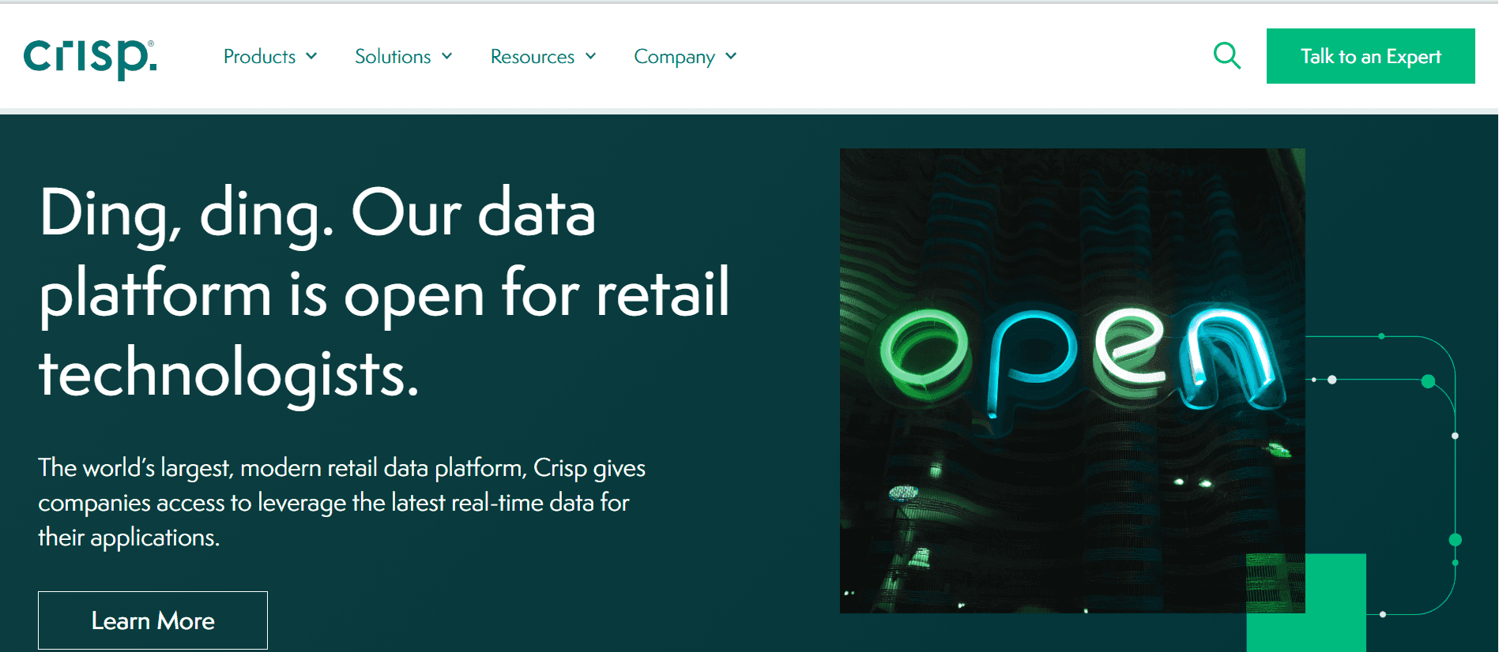
Task: Open the Solutions menu
Action: [x=403, y=57]
